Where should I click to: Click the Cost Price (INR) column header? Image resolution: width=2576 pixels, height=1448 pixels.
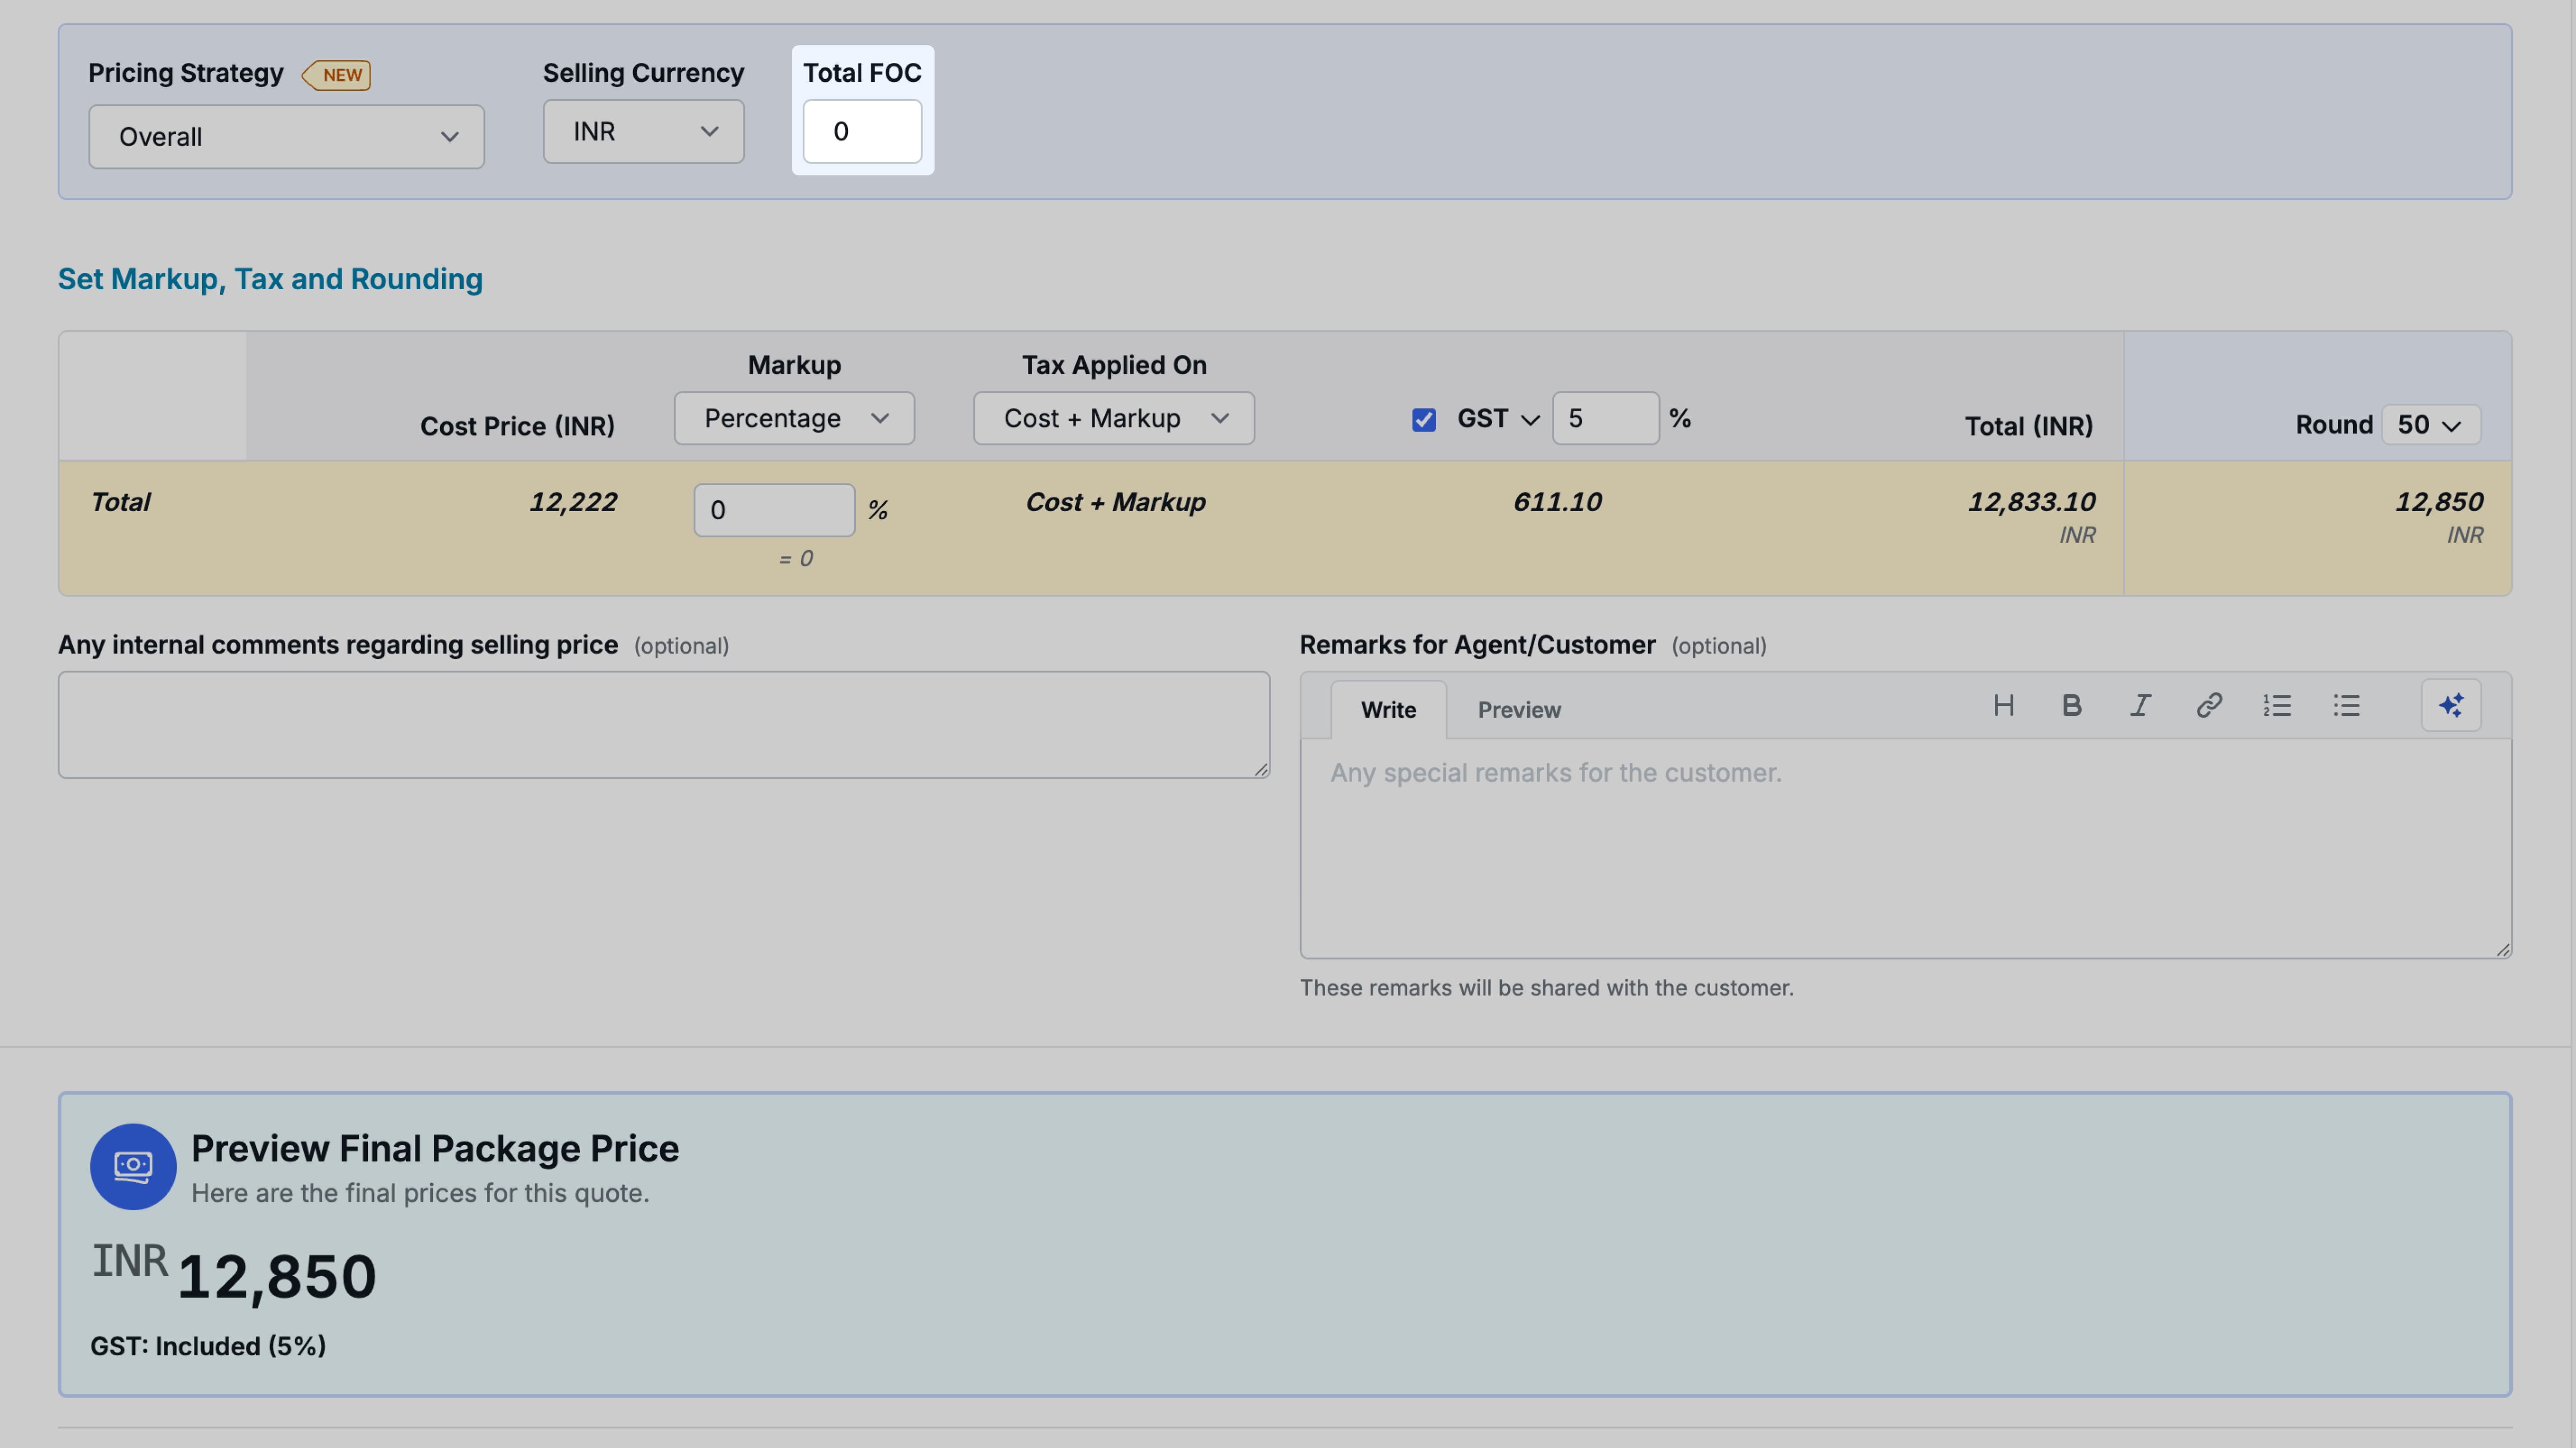[x=517, y=426]
